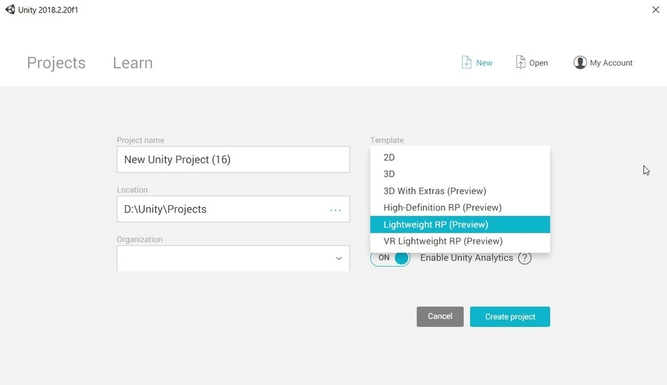667x385 pixels.
Task: Click the Unity 2018.2.20f1 title text
Action: click(x=48, y=10)
